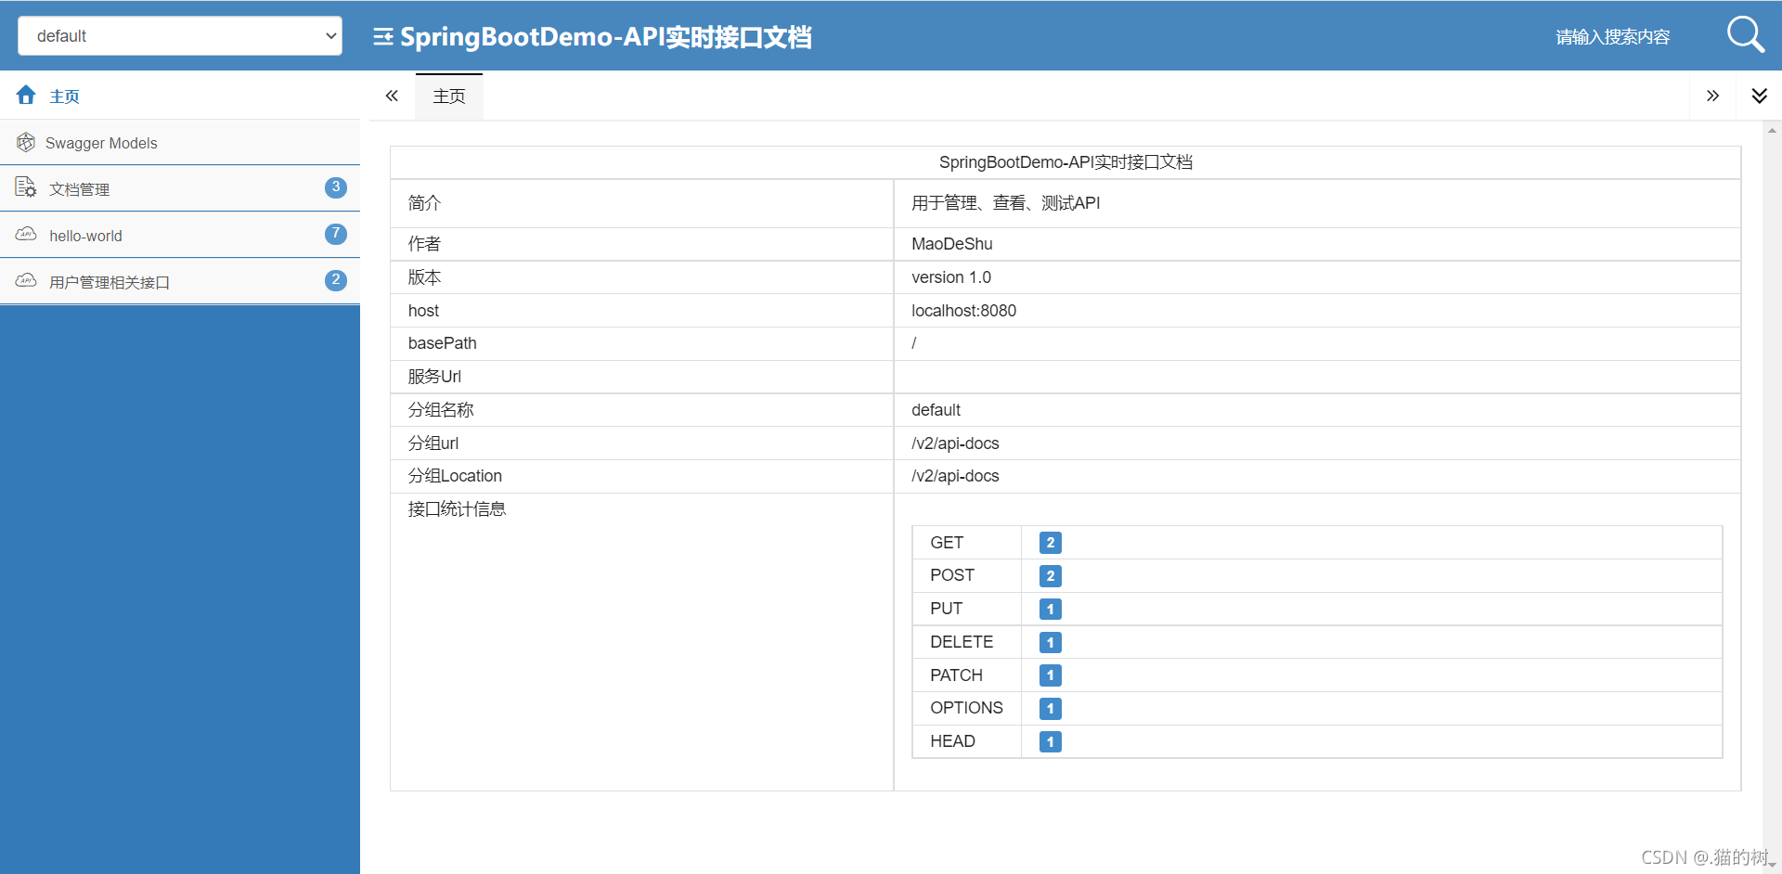The height and width of the screenshot is (874, 1782).
Task: Click the basePath row label
Action: click(442, 343)
